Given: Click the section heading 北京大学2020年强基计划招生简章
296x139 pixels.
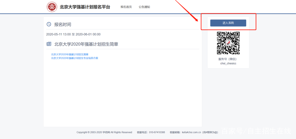Looking at the screenshot, I should click(86, 44).
